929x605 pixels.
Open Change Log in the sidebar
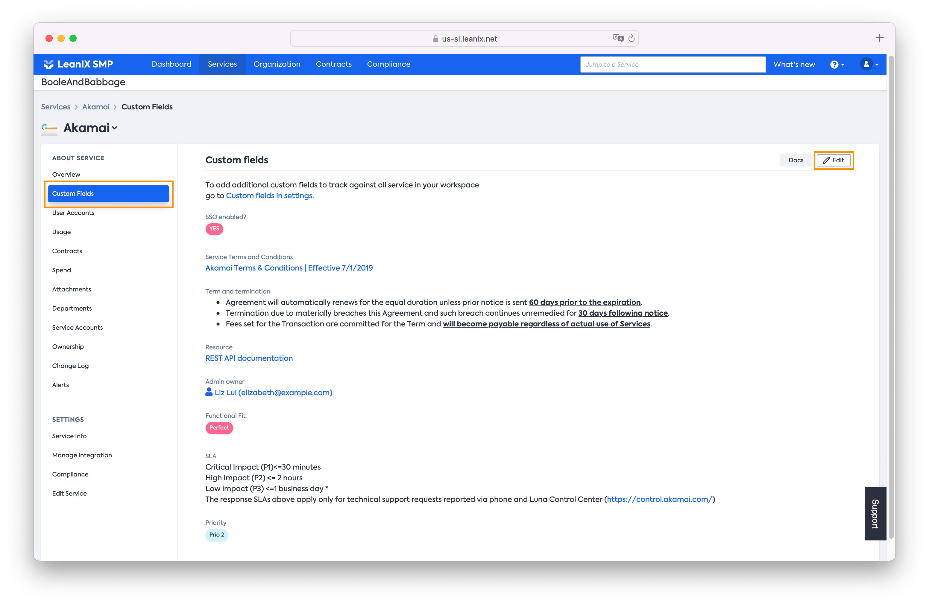(70, 366)
